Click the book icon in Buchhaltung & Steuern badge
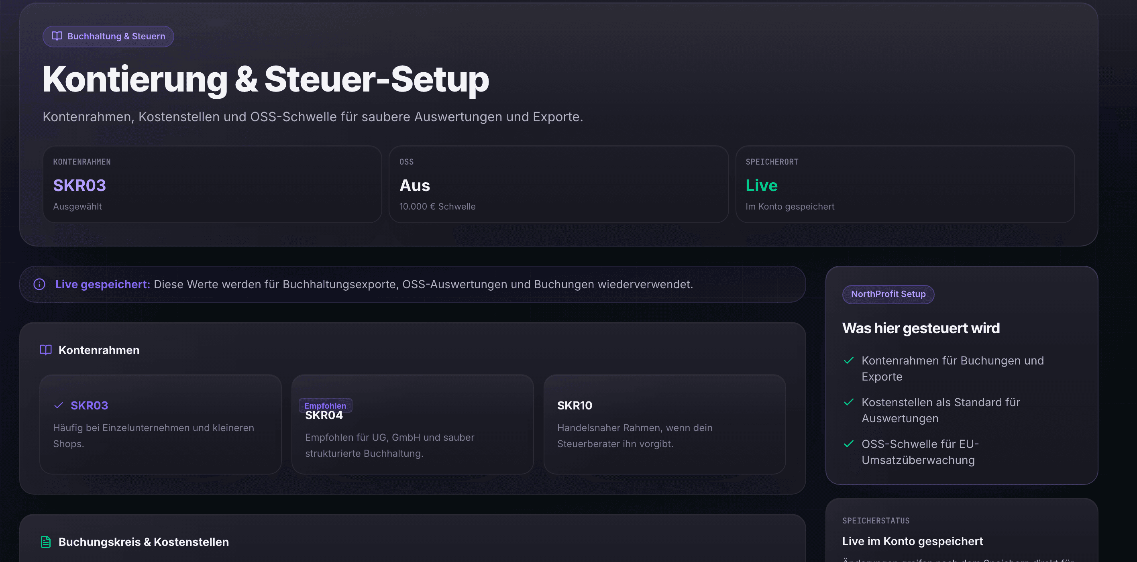This screenshot has width=1137, height=562. (x=57, y=36)
